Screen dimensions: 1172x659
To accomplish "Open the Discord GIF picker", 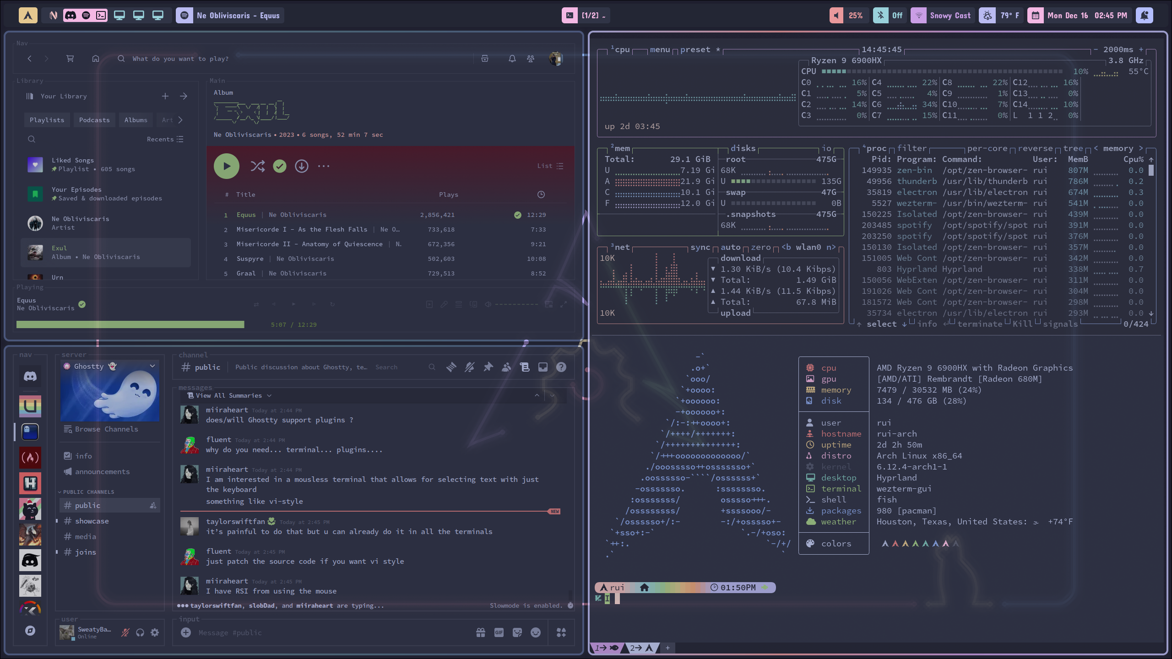I will 499,632.
